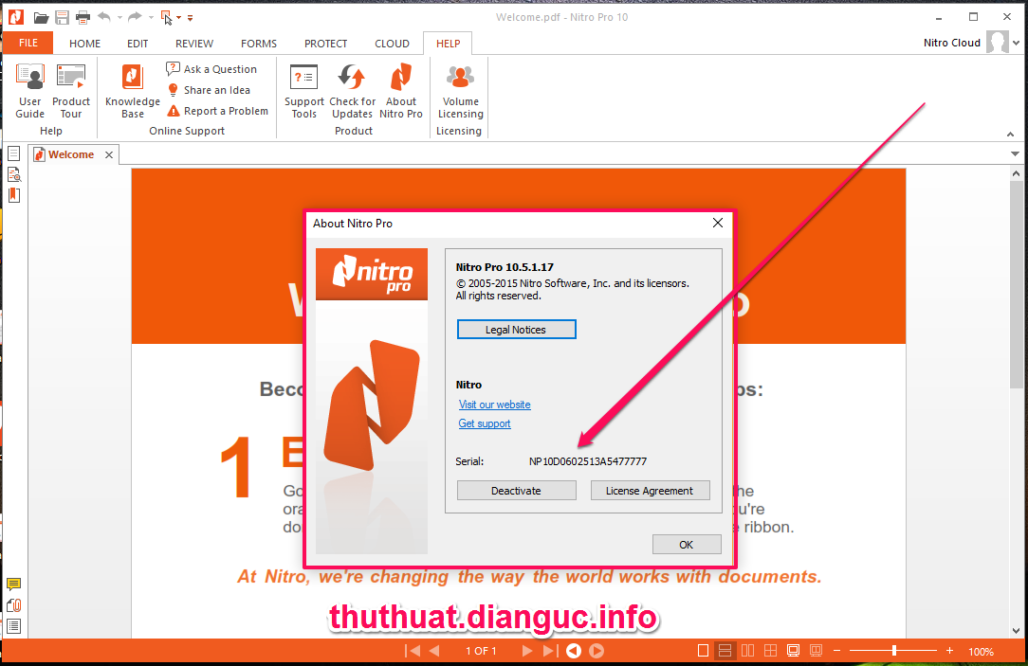The width and height of the screenshot is (1028, 666).
Task: Click Ask a Question
Action: point(211,69)
